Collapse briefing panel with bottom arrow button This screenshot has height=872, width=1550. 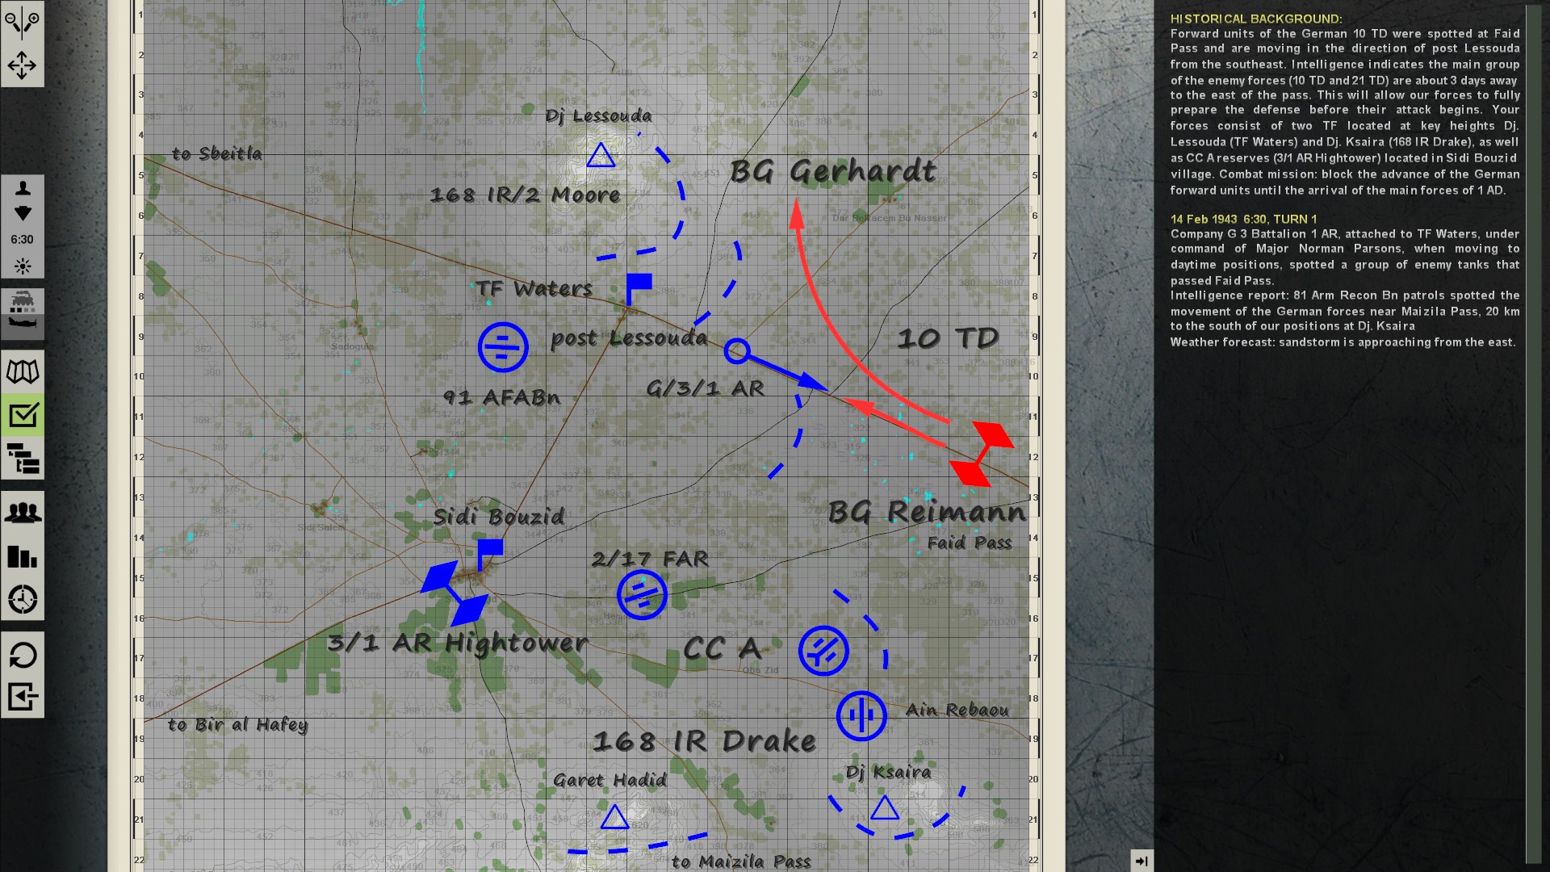point(1142,861)
